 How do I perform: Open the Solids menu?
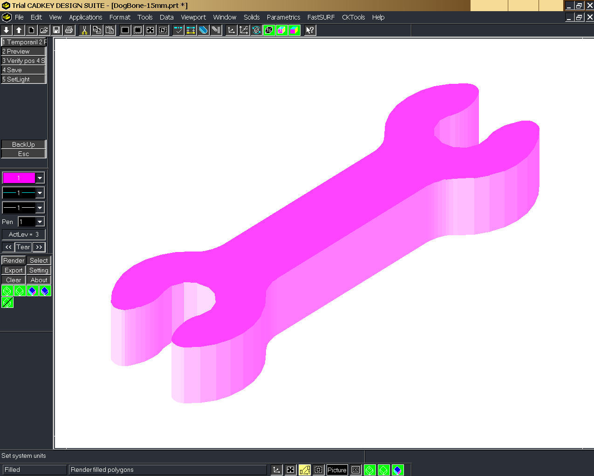coord(252,17)
